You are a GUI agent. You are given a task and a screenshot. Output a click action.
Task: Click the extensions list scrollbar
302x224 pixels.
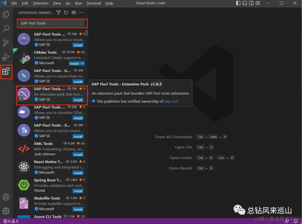87,33
